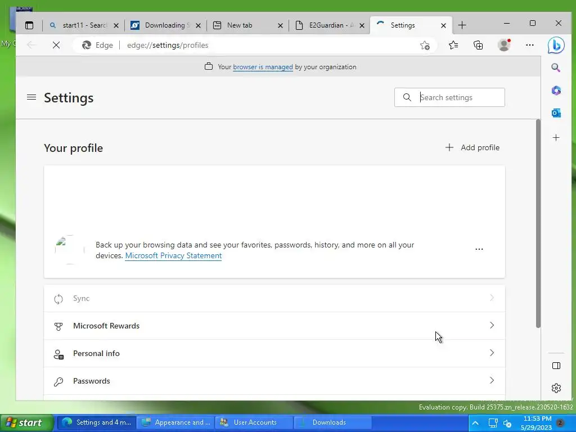The width and height of the screenshot is (576, 432).
Task: Open Downloads taskbar window
Action: tap(333, 422)
